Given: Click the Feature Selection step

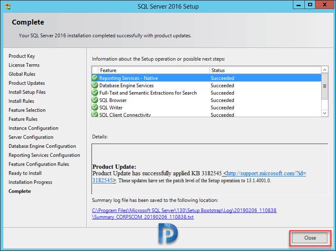Looking at the screenshot, I should pos(27,110).
